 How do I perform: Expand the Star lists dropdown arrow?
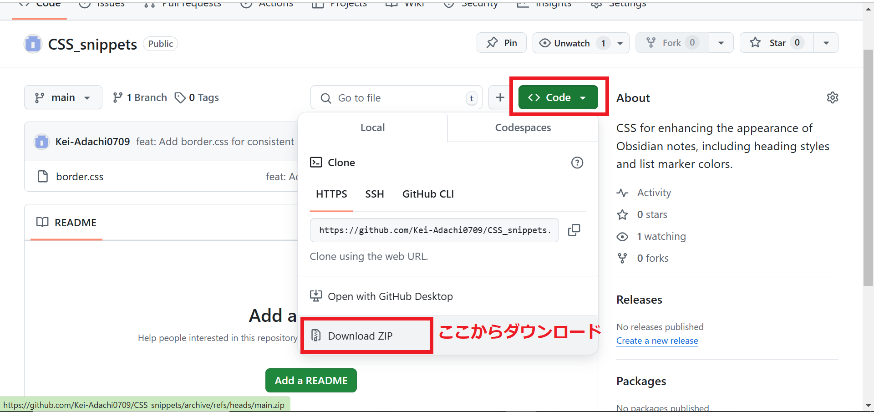826,43
